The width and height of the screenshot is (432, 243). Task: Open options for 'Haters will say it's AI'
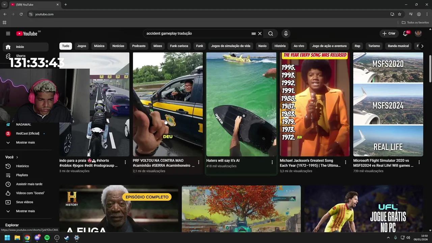pyautogui.click(x=272, y=162)
